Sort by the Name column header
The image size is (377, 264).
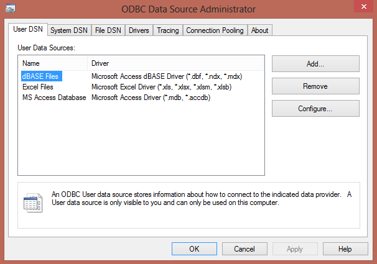53,63
